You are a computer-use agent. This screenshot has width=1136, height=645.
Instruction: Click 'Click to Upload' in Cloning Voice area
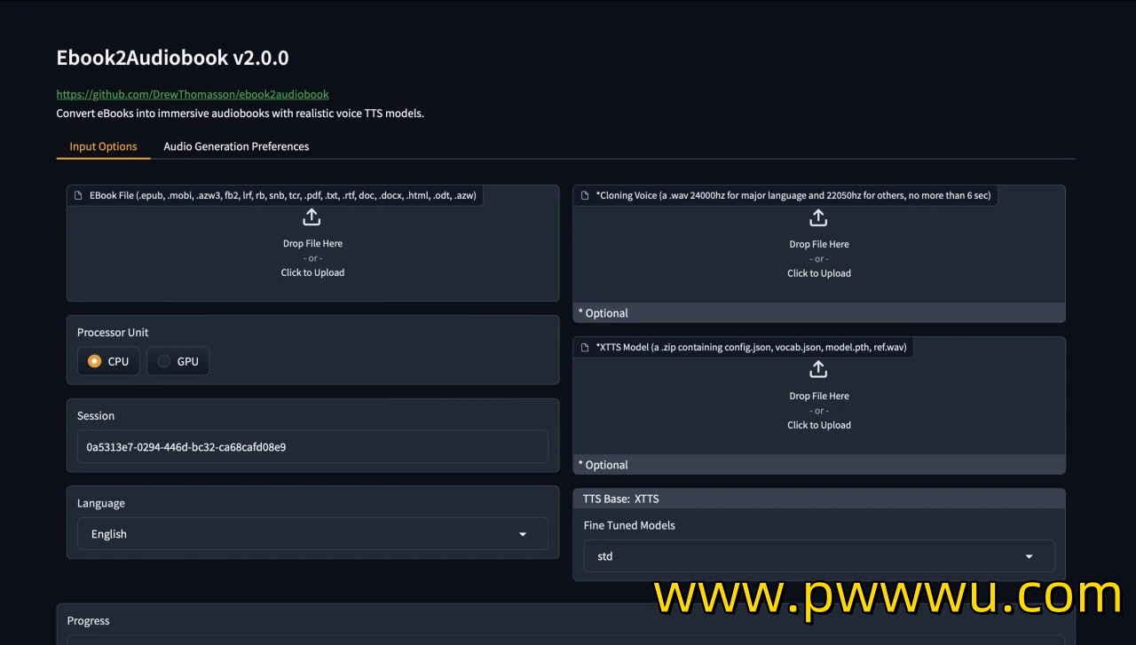pos(819,273)
